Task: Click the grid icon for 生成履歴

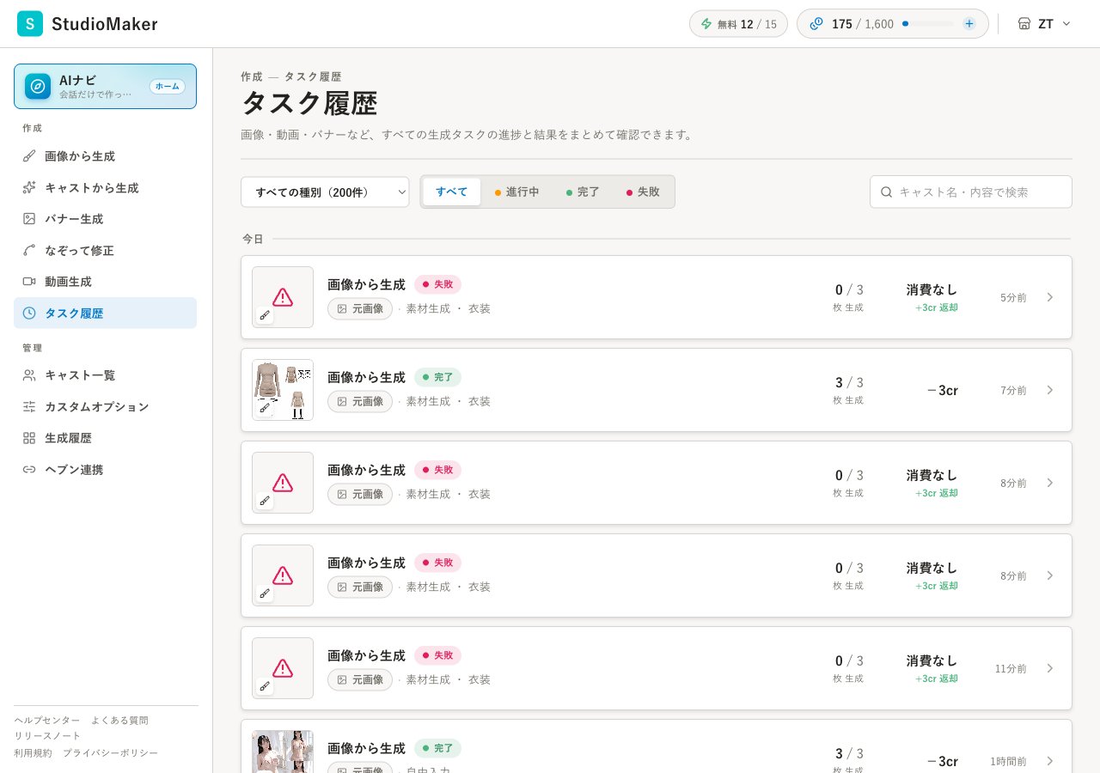Action: 29,438
